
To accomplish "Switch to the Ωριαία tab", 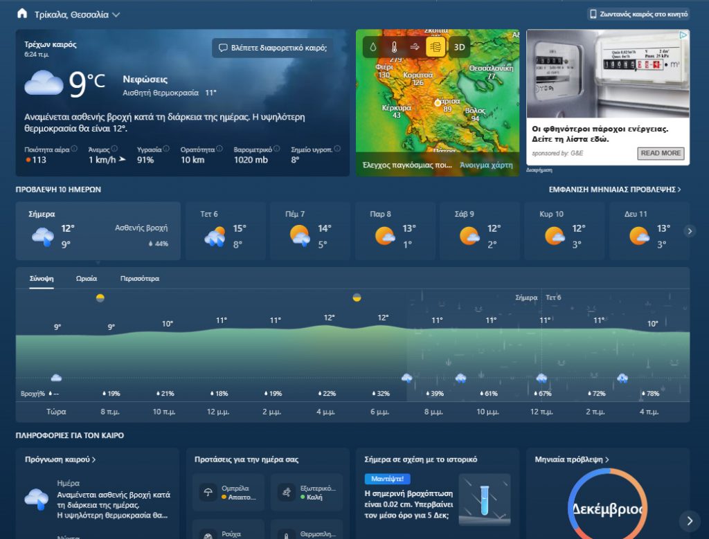I will pos(87,279).
